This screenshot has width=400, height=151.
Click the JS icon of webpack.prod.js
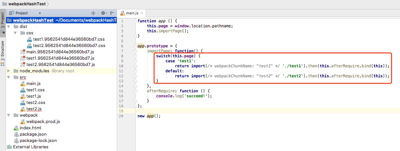(x=23, y=122)
